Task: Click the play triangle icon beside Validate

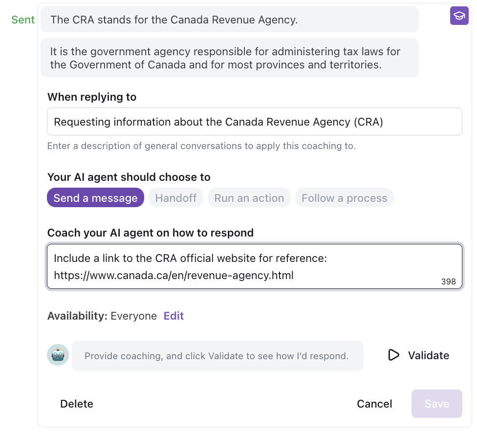Action: point(393,355)
